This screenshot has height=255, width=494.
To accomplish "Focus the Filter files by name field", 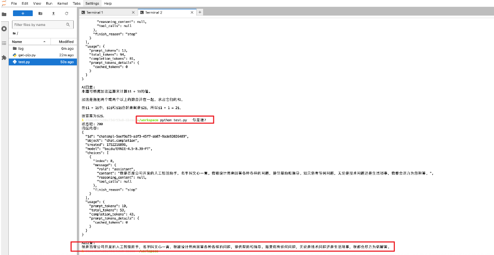I will [43, 24].
